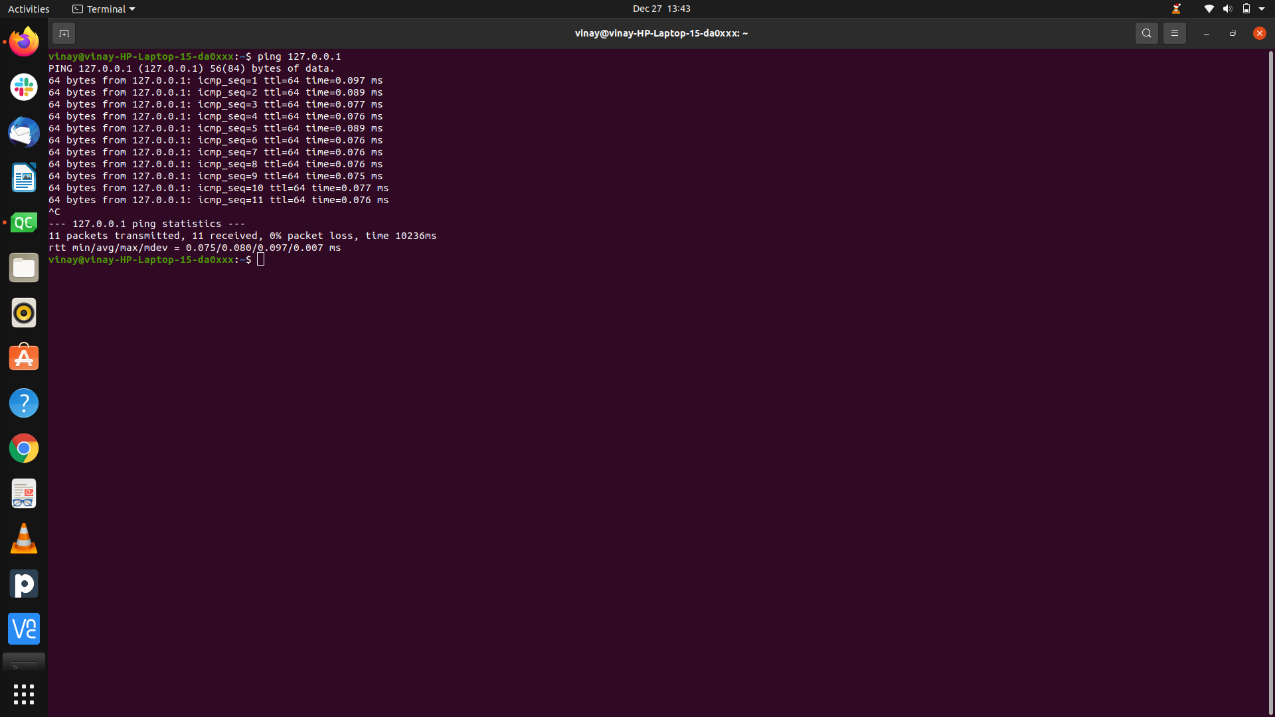The height and width of the screenshot is (717, 1275).
Task: Expand the Terminal app menu
Action: (x=104, y=9)
